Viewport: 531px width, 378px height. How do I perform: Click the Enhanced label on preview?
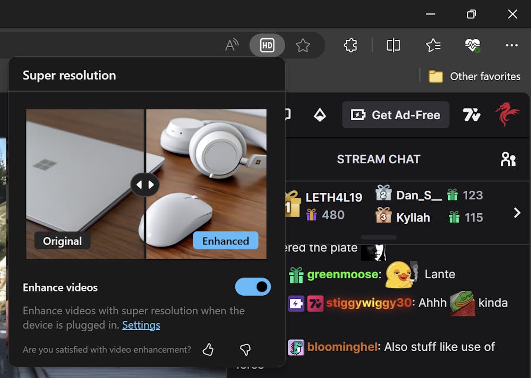(226, 241)
